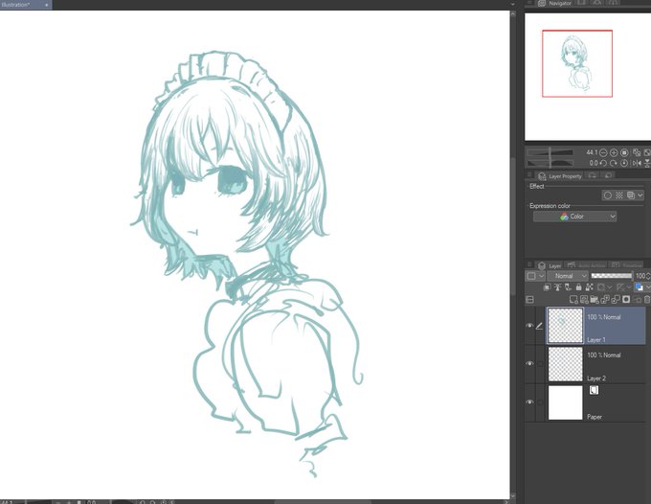The height and width of the screenshot is (504, 651).
Task: Hide the Paper layer eye icon
Action: [529, 401]
